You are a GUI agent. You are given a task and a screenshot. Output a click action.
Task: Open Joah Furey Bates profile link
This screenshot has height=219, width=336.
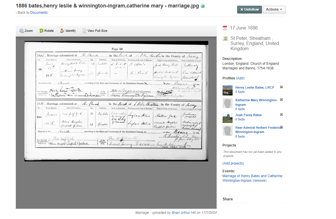click(248, 115)
